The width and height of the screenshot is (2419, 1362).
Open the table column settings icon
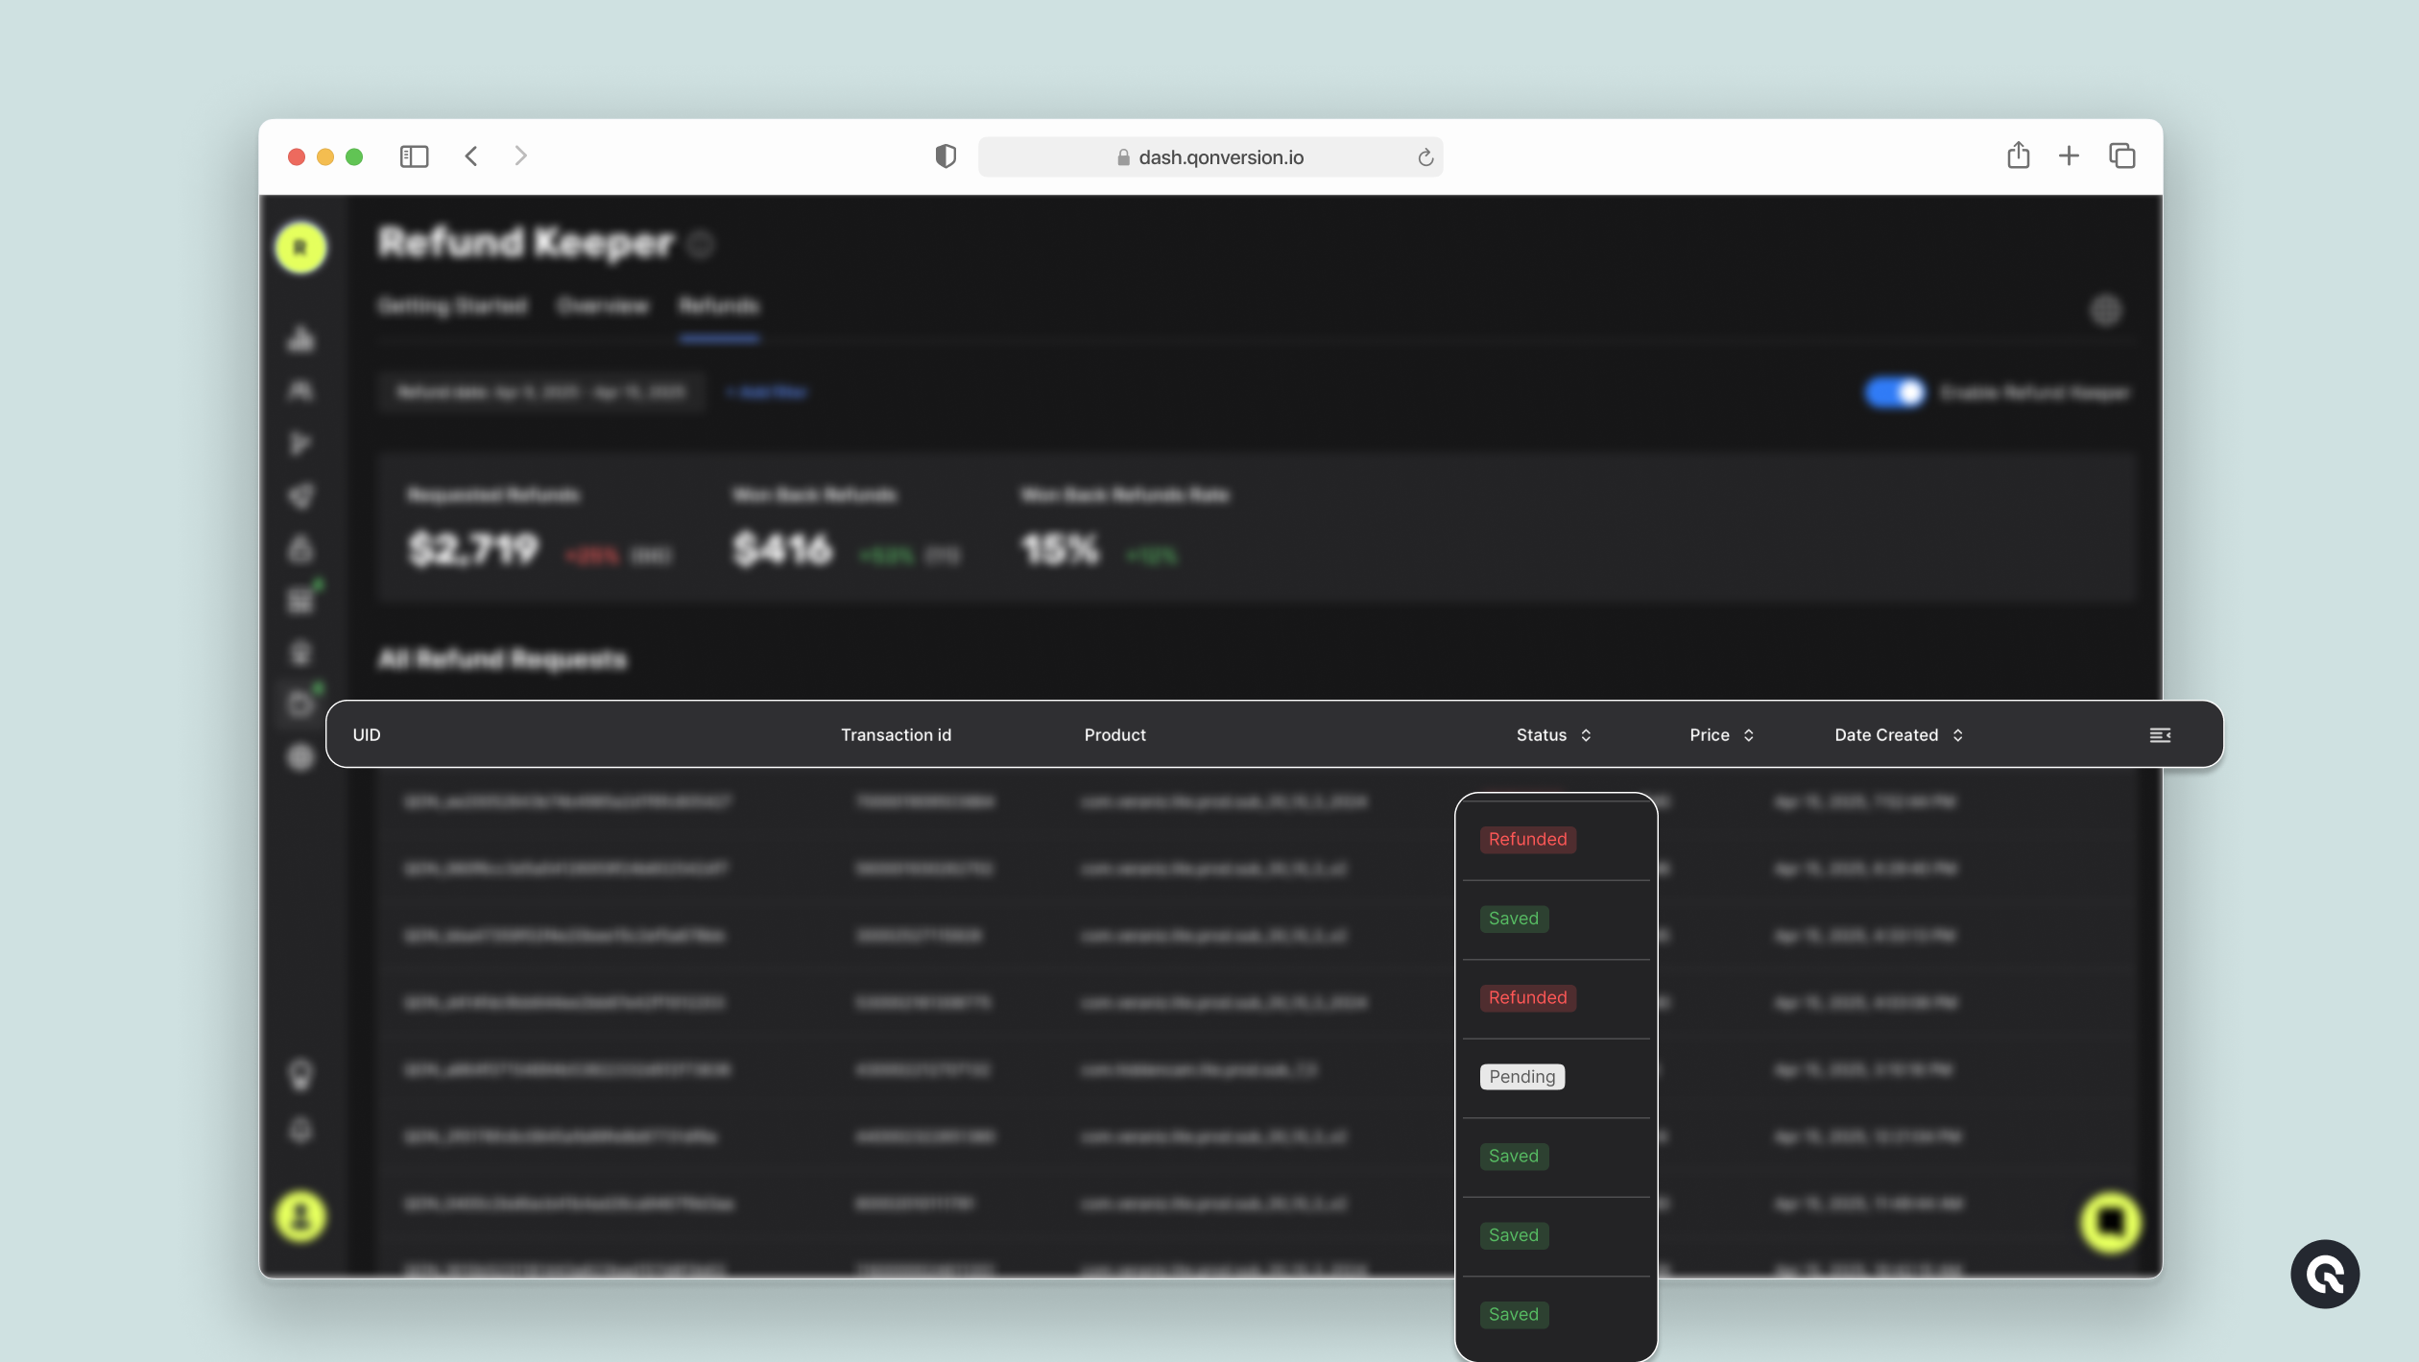pos(2160,735)
